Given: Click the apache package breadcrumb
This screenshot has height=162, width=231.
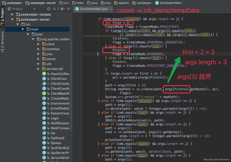Looking at the screenshot, I should tap(122, 3).
